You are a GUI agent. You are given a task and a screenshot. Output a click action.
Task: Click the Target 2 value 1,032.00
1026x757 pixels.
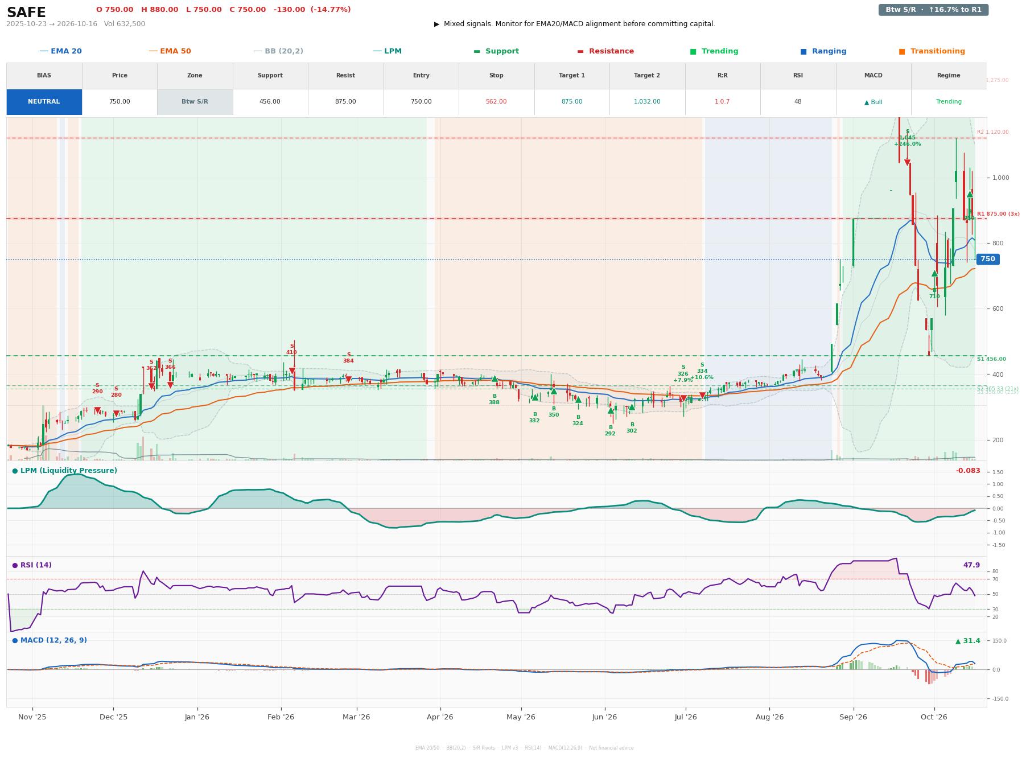coord(647,102)
